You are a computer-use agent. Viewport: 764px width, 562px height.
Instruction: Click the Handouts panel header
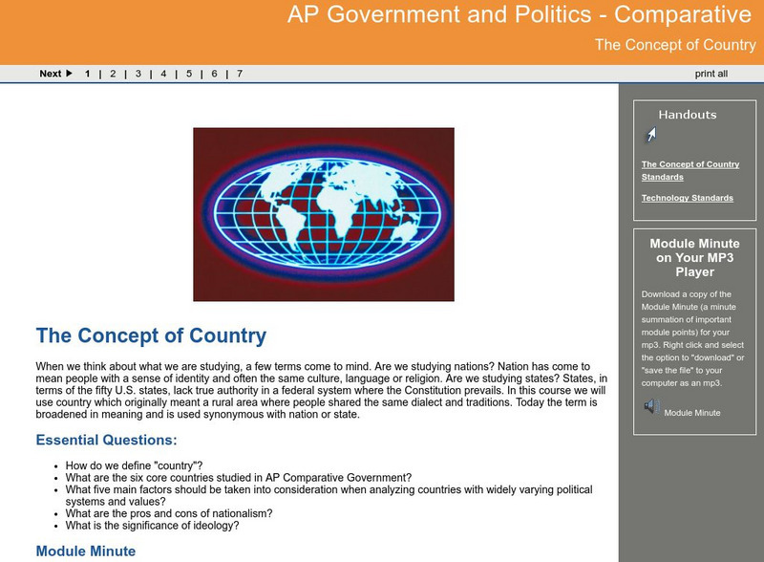click(687, 115)
